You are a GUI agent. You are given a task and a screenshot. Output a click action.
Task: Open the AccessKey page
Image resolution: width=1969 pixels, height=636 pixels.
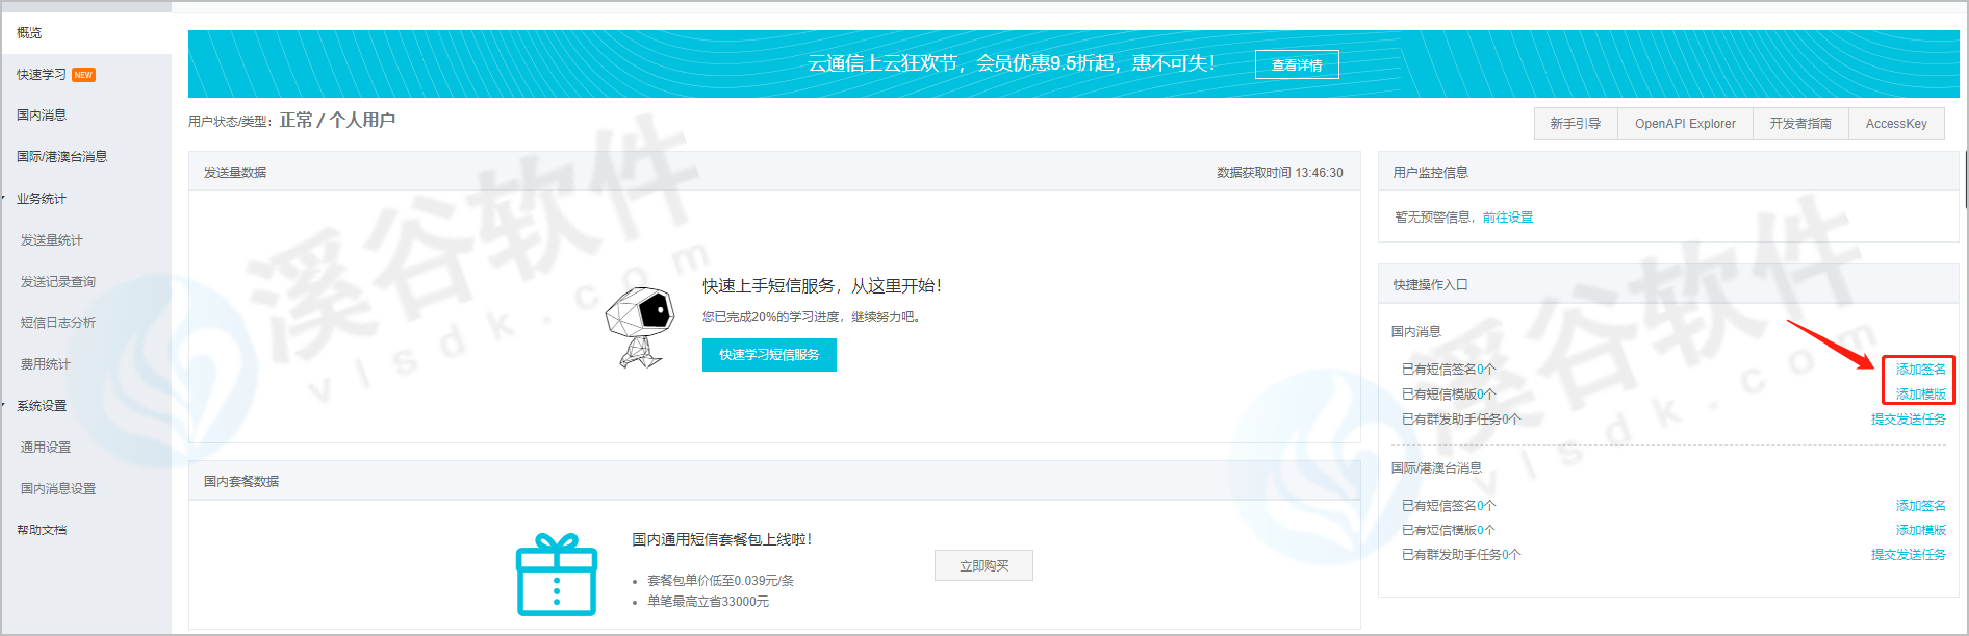[x=1895, y=124]
